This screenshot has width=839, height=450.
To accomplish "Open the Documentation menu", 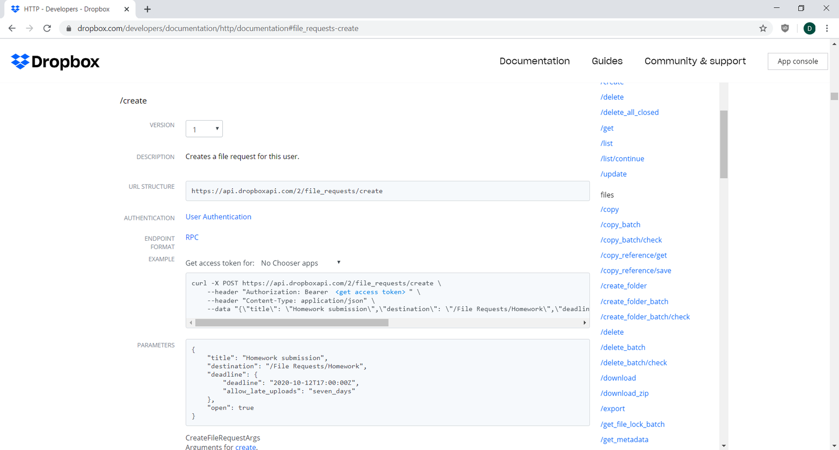I will pos(534,61).
